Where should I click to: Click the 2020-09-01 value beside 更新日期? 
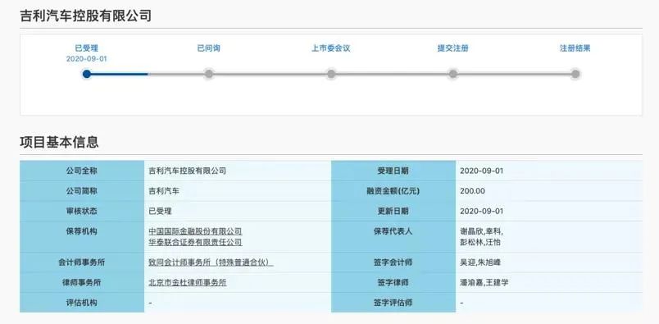point(482,211)
